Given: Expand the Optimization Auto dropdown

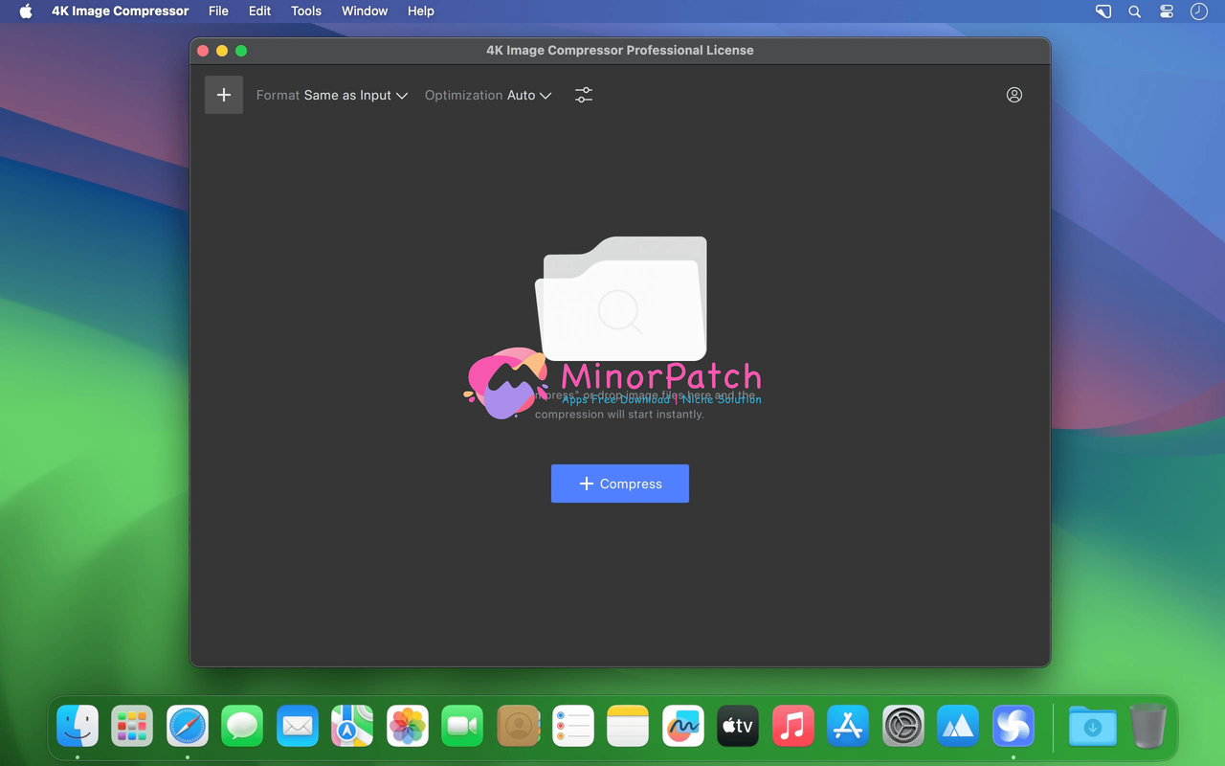Looking at the screenshot, I should point(488,95).
